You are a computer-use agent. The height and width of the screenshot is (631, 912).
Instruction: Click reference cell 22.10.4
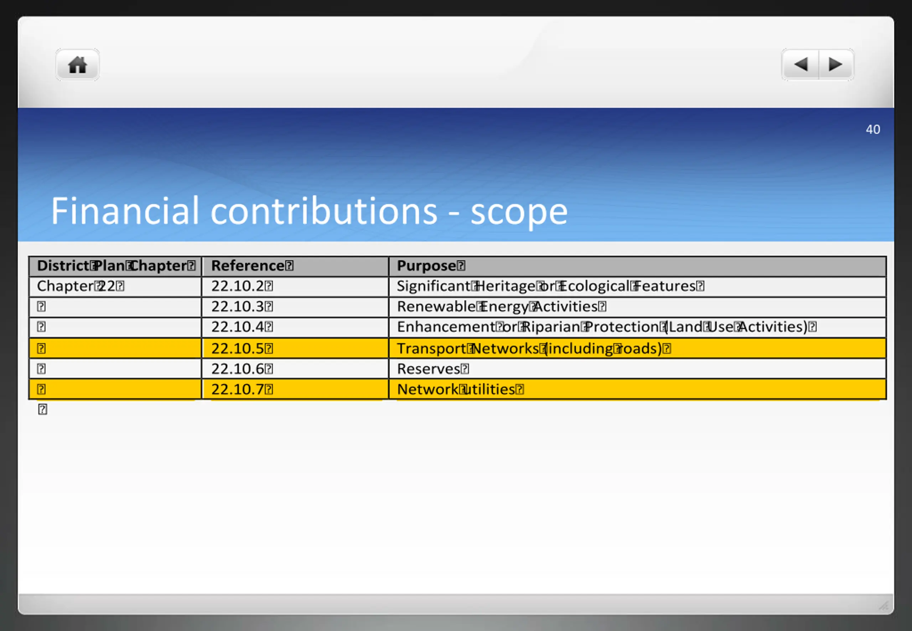coord(242,327)
